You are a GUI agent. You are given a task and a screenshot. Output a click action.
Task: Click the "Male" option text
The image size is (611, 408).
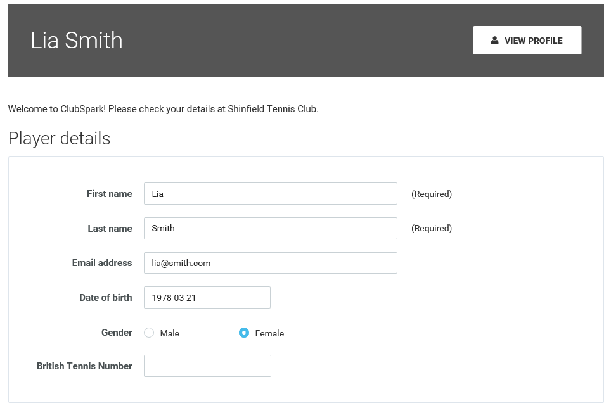170,333
